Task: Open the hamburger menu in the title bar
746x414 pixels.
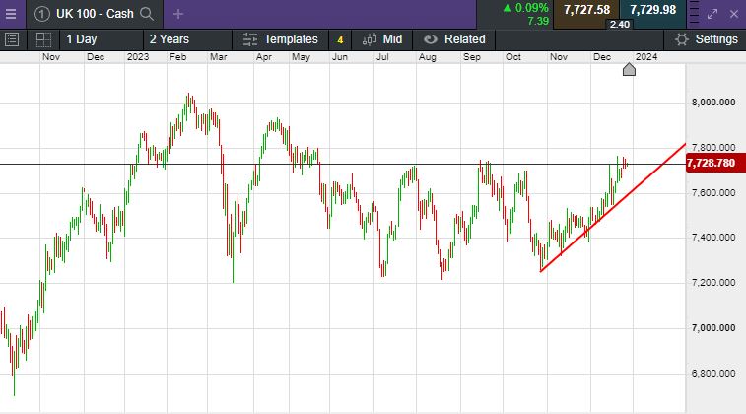Action: click(x=11, y=14)
